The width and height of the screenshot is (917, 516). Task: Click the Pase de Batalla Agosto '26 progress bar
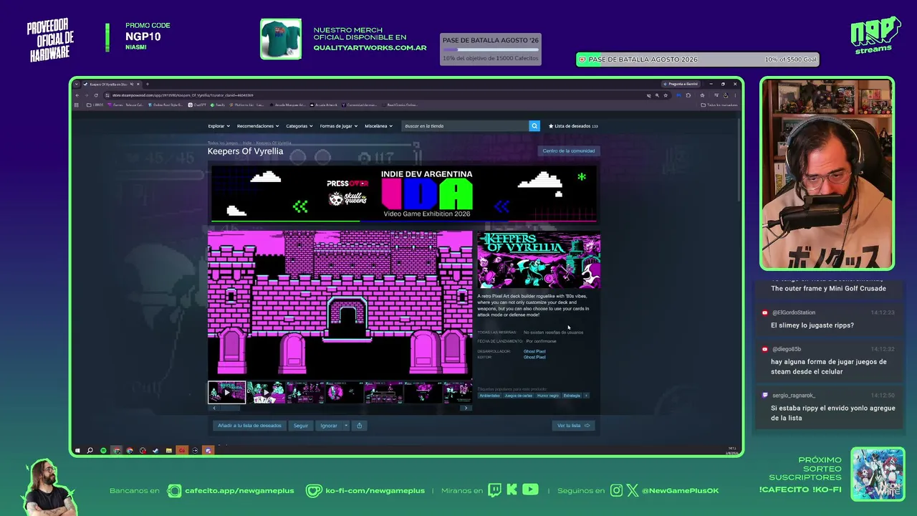tap(491, 49)
